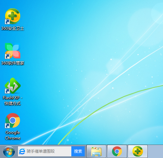Open File Explorer from the taskbar
The width and height of the screenshot is (163, 158).
96,151
